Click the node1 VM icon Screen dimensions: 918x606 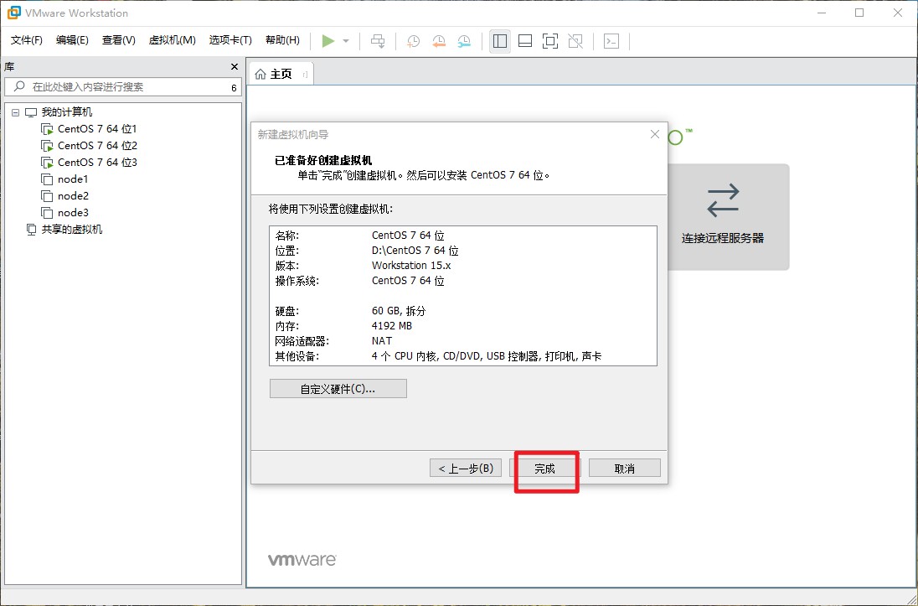point(47,179)
